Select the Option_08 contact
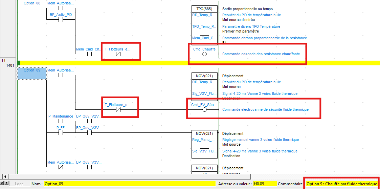Viewport: 380px width, 189px height. click(x=32, y=8)
